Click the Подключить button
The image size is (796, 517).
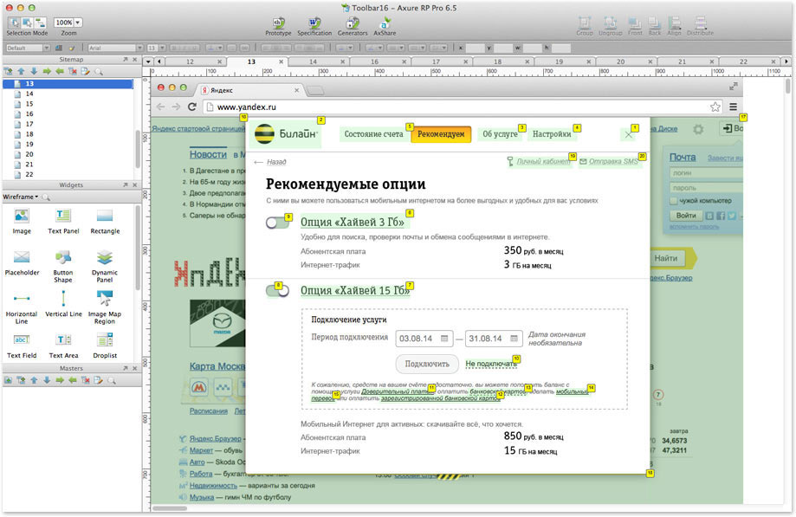tap(427, 364)
